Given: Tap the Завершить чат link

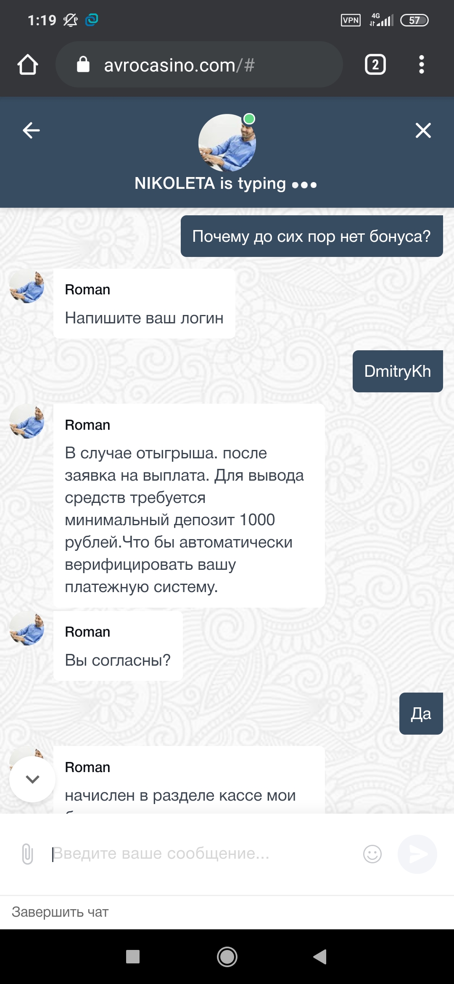Looking at the screenshot, I should pos(60,912).
